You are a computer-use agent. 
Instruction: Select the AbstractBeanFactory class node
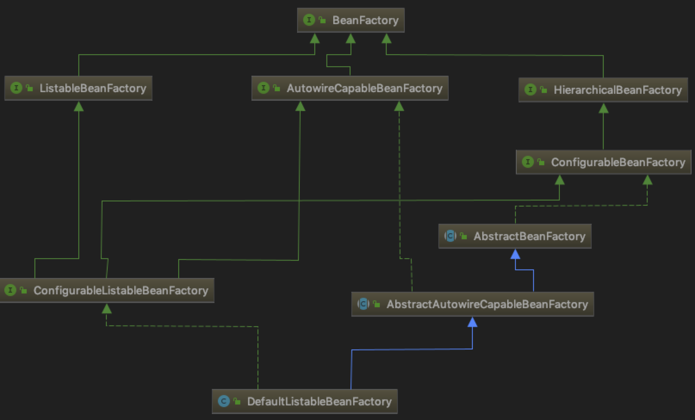point(515,236)
